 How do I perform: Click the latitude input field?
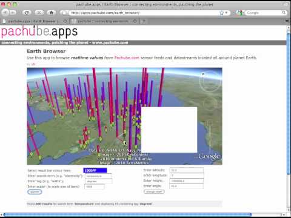pos(186,170)
